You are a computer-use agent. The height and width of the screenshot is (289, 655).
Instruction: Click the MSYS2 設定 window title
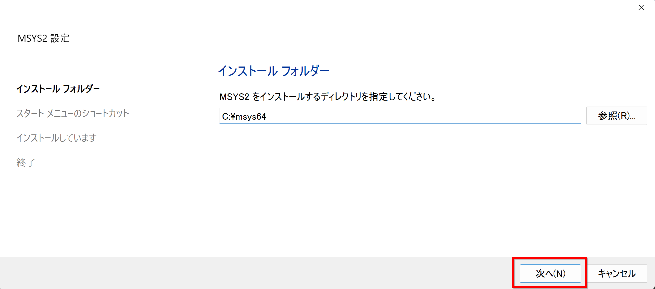click(43, 38)
